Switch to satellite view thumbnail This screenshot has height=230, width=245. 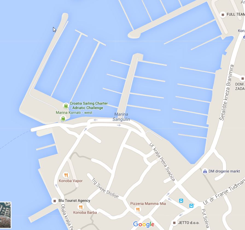click(x=5, y=215)
